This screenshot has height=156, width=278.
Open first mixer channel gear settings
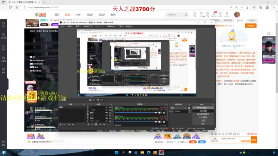(x=164, y=113)
